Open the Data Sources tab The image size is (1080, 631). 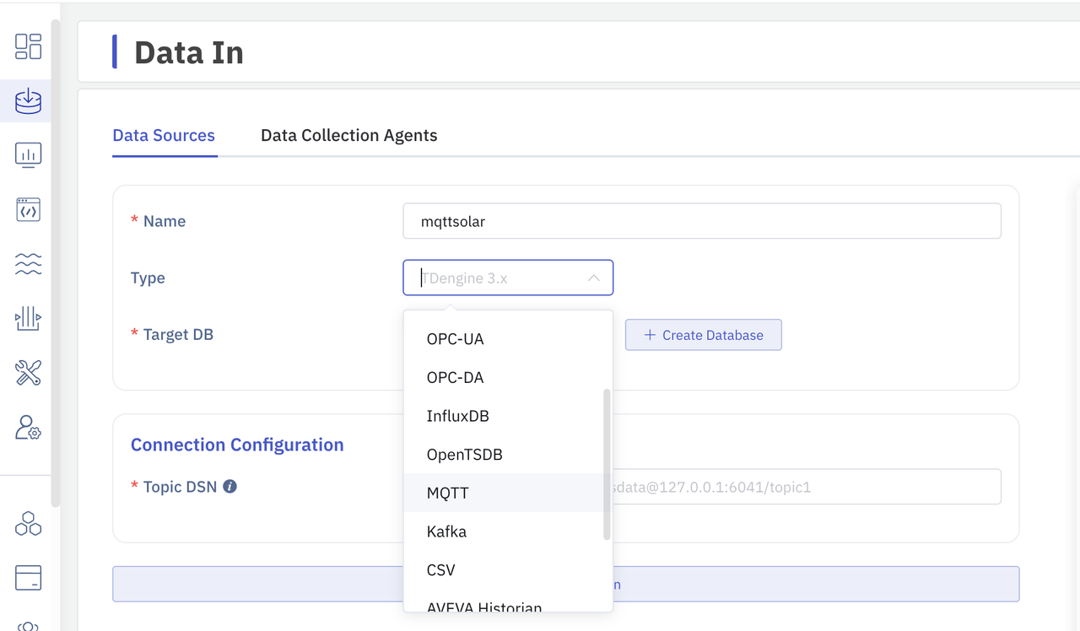pyautogui.click(x=164, y=135)
